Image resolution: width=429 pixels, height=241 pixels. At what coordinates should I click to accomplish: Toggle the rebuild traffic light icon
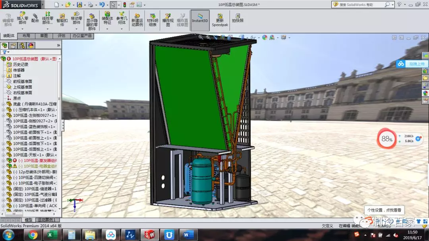(x=124, y=5)
